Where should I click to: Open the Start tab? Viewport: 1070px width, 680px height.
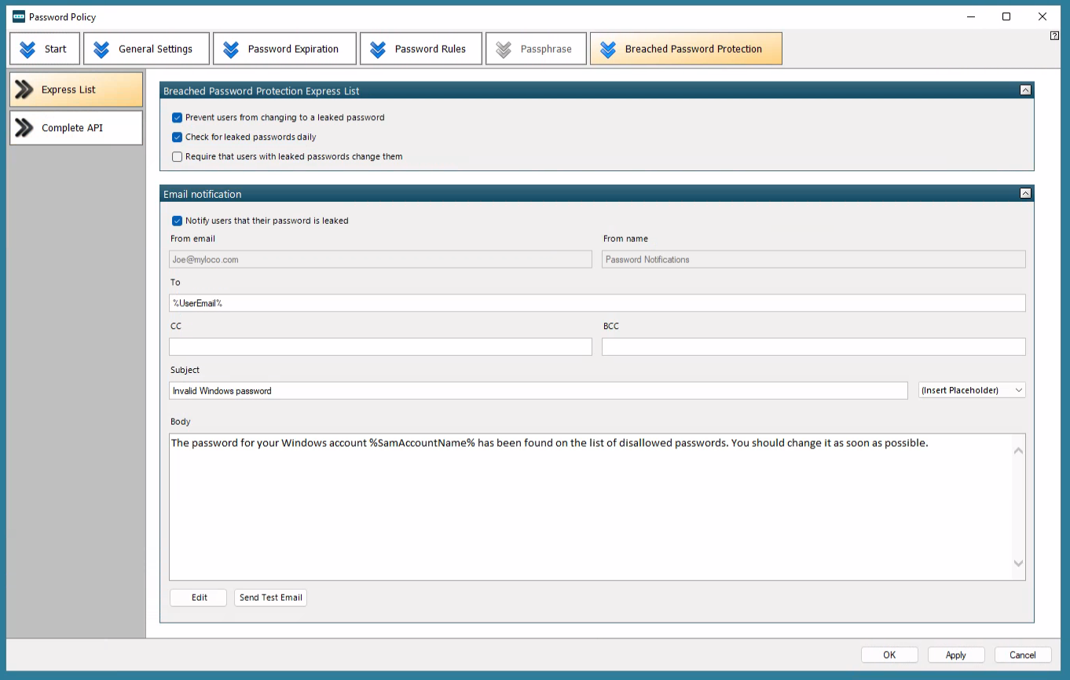pos(45,49)
